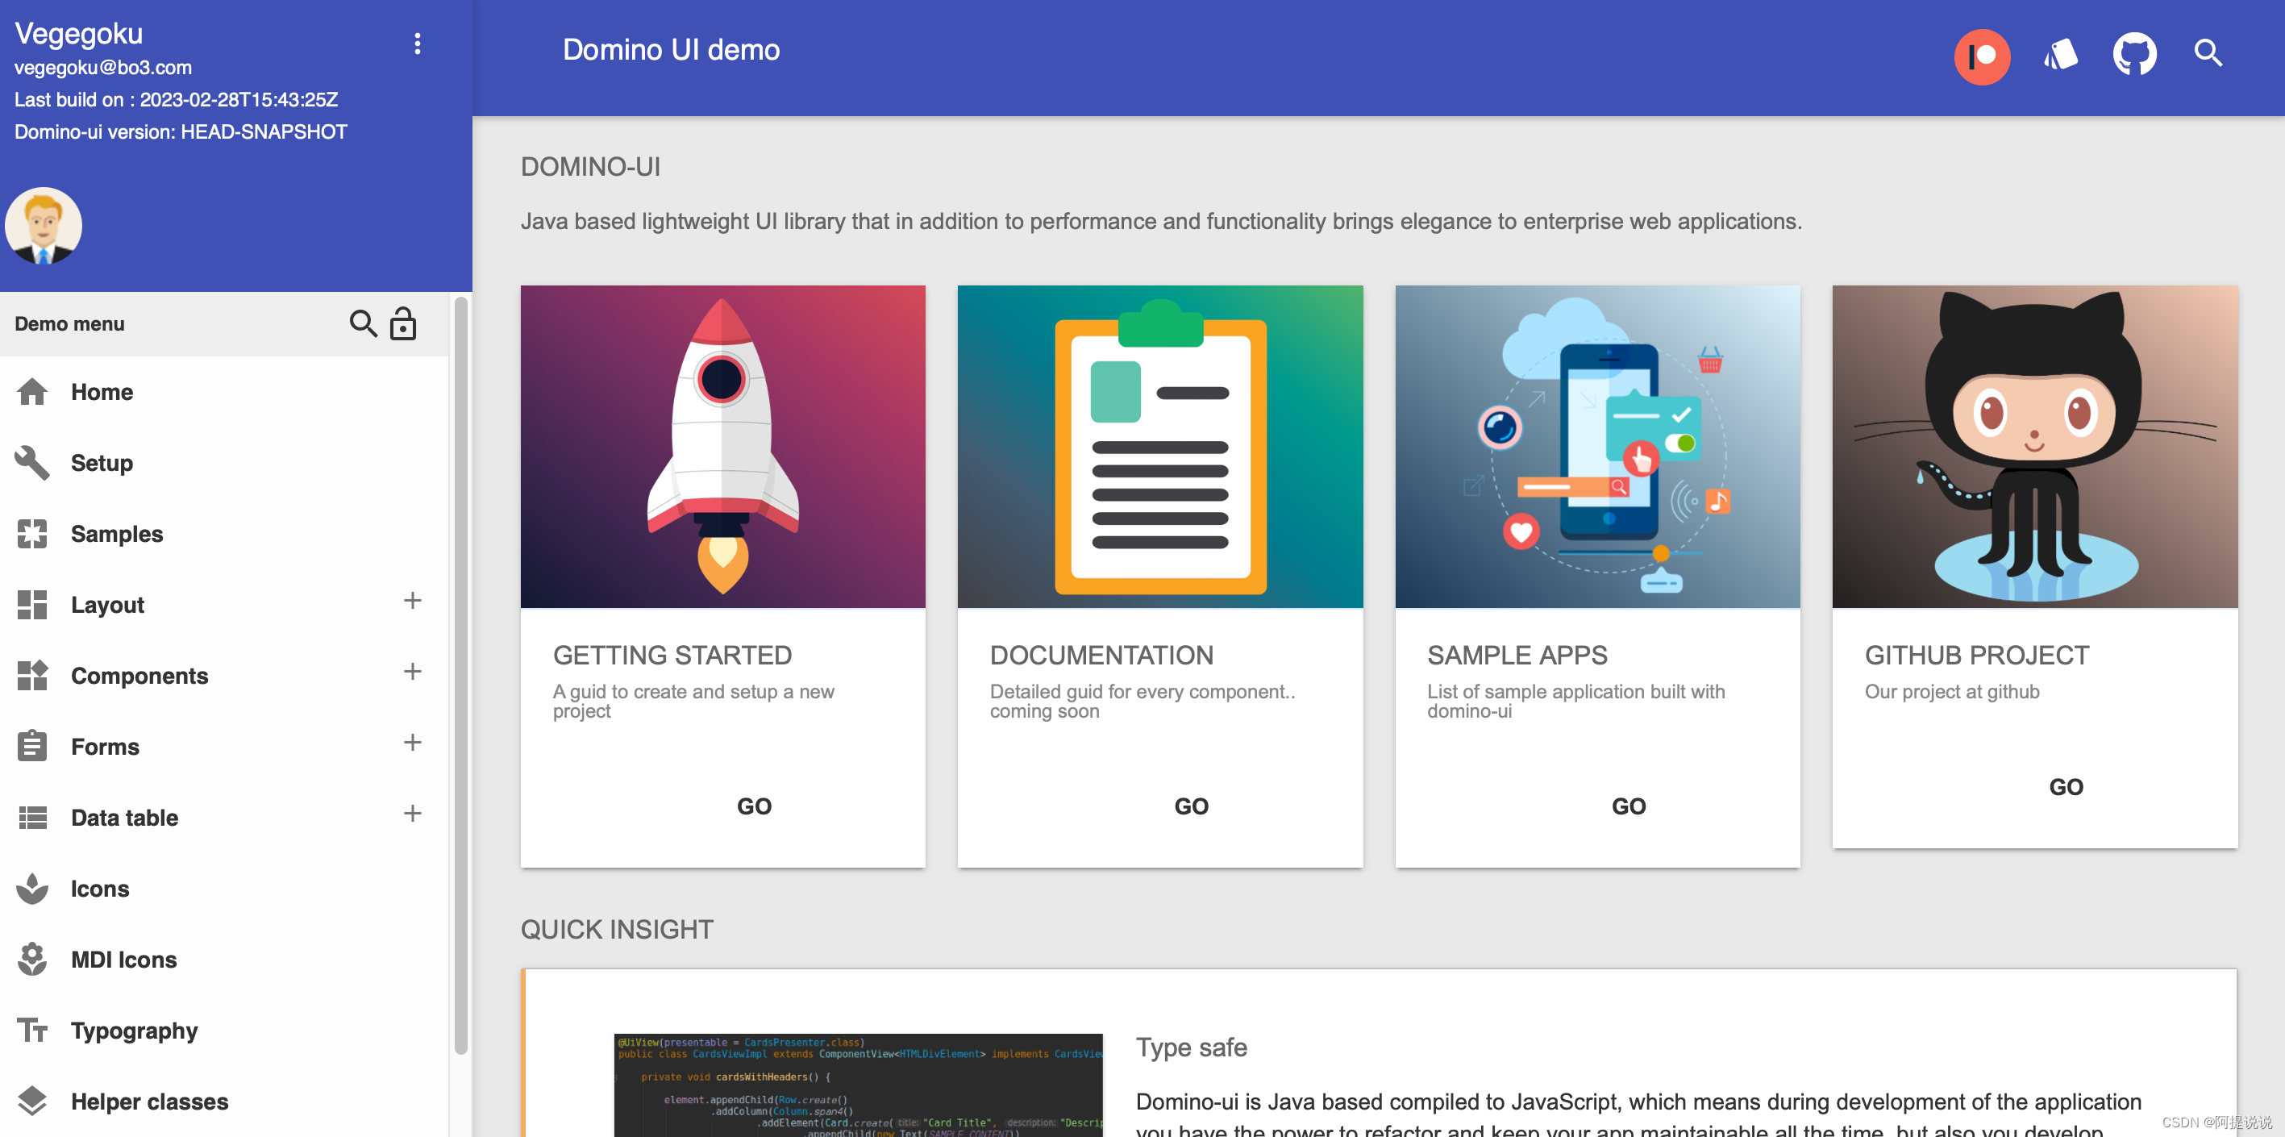This screenshot has width=2285, height=1137.
Task: Click the Icons lotus icon
Action: click(32, 888)
